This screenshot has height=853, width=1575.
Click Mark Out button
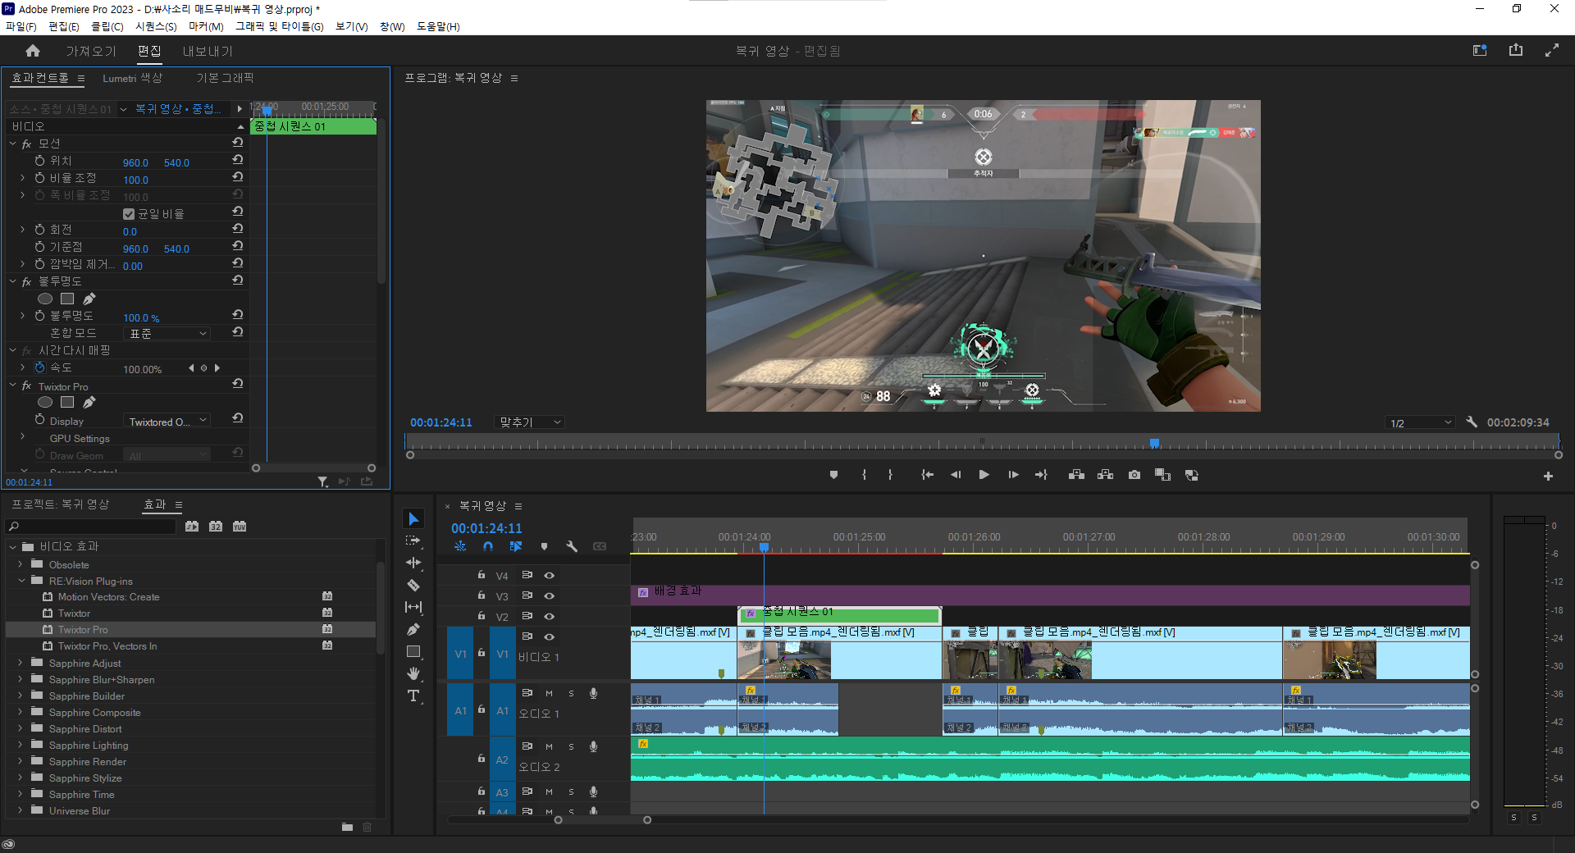coord(890,475)
